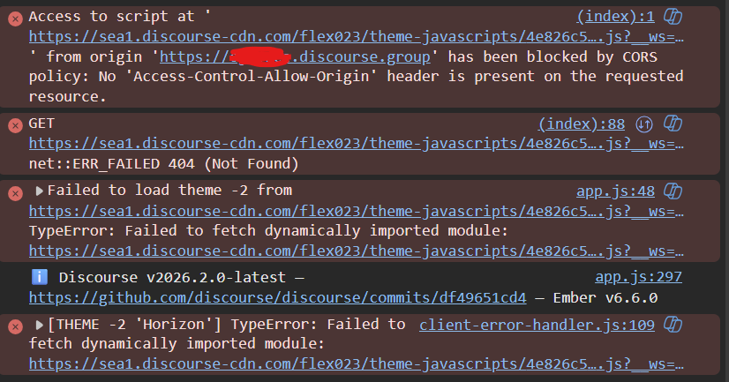The height and width of the screenshot is (382, 729).
Task: Open the GitHub discourse commits link
Action: [x=277, y=297]
